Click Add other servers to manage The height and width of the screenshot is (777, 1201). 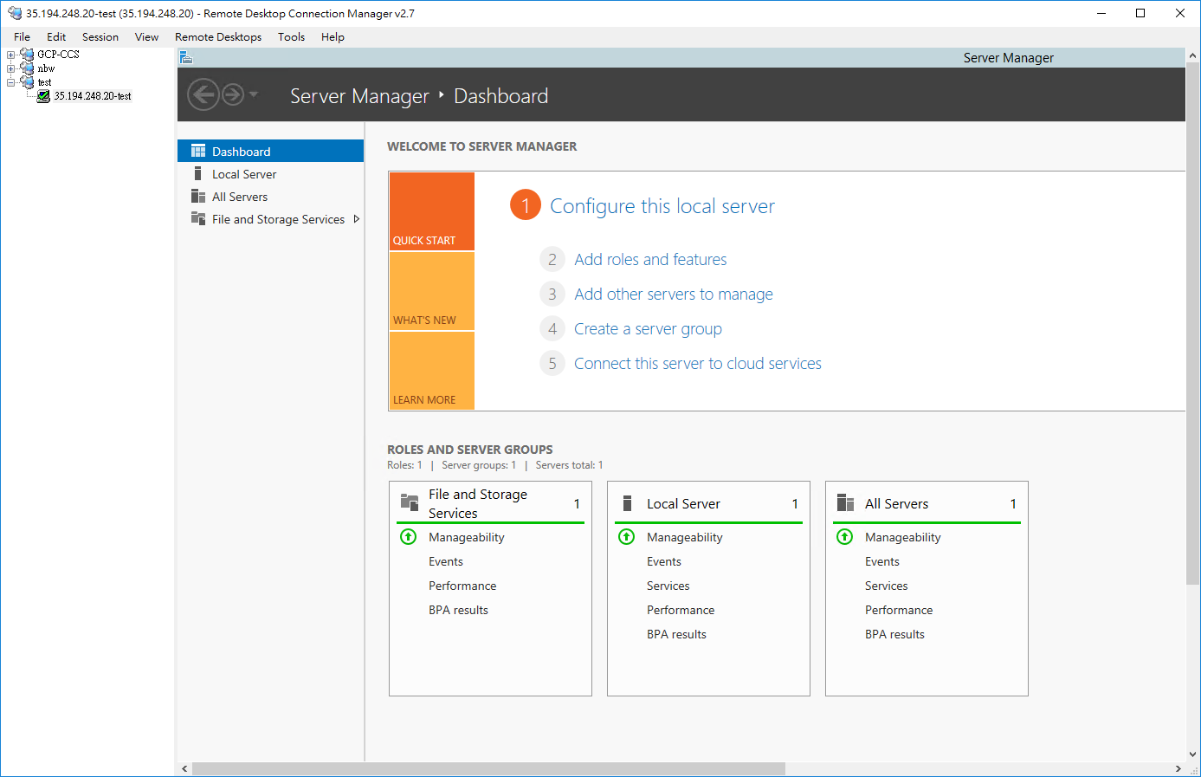coord(674,294)
